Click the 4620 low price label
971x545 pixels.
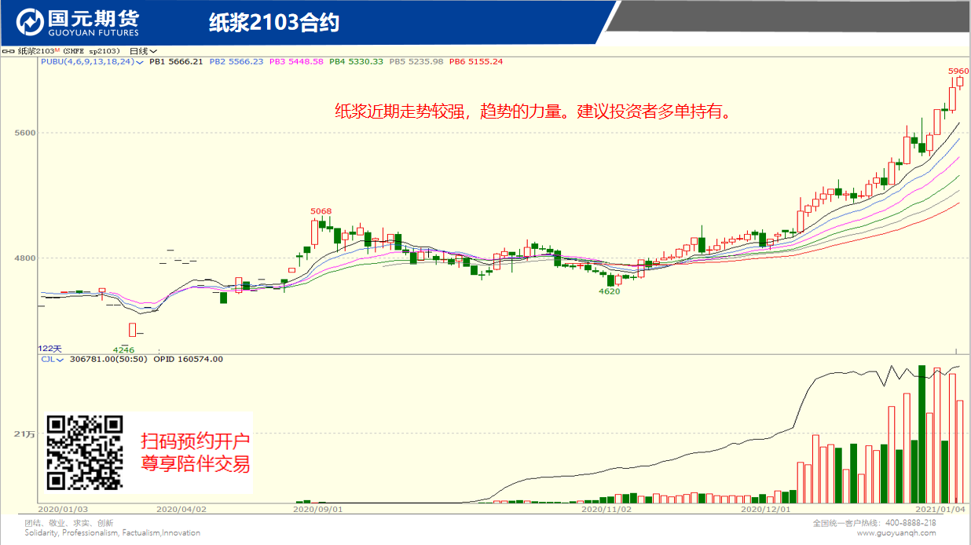click(x=609, y=291)
